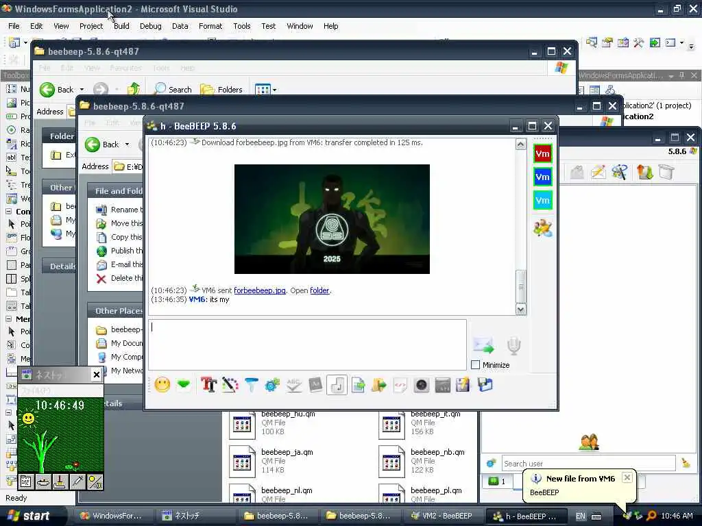Click the syringe icon in the Japanese widget
702x526 pixels.
[77, 481]
